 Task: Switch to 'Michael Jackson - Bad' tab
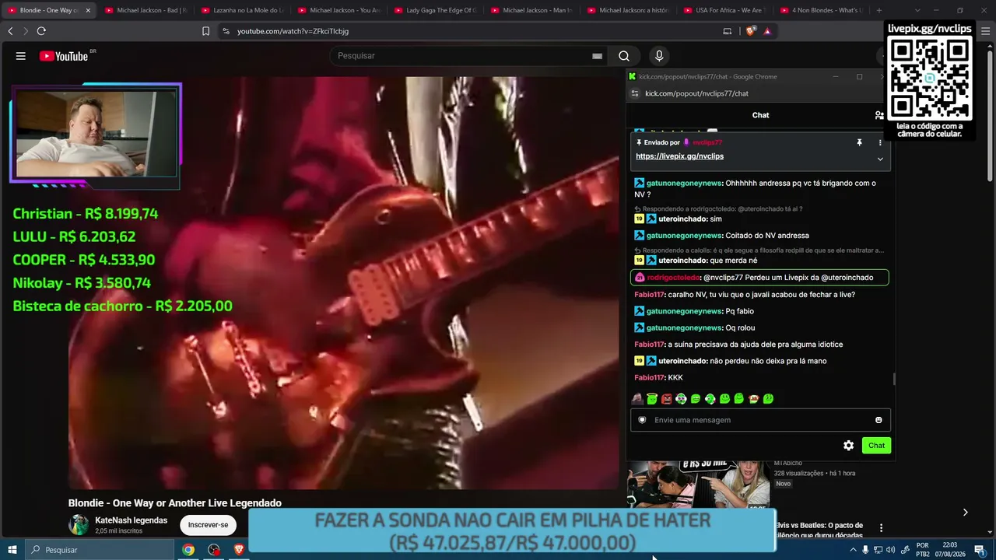click(145, 10)
